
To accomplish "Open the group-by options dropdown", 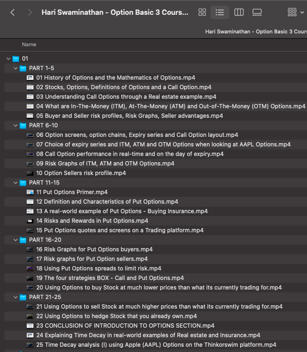I will pyautogui.click(x=295, y=12).
